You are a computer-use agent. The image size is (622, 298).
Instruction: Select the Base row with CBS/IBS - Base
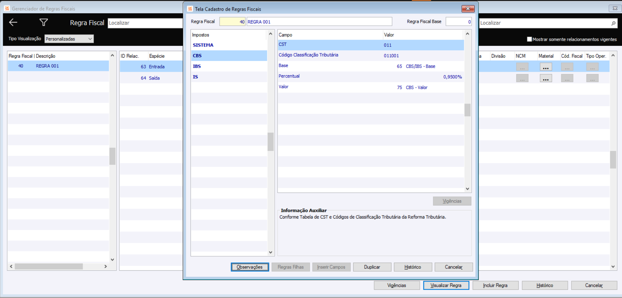click(371, 66)
